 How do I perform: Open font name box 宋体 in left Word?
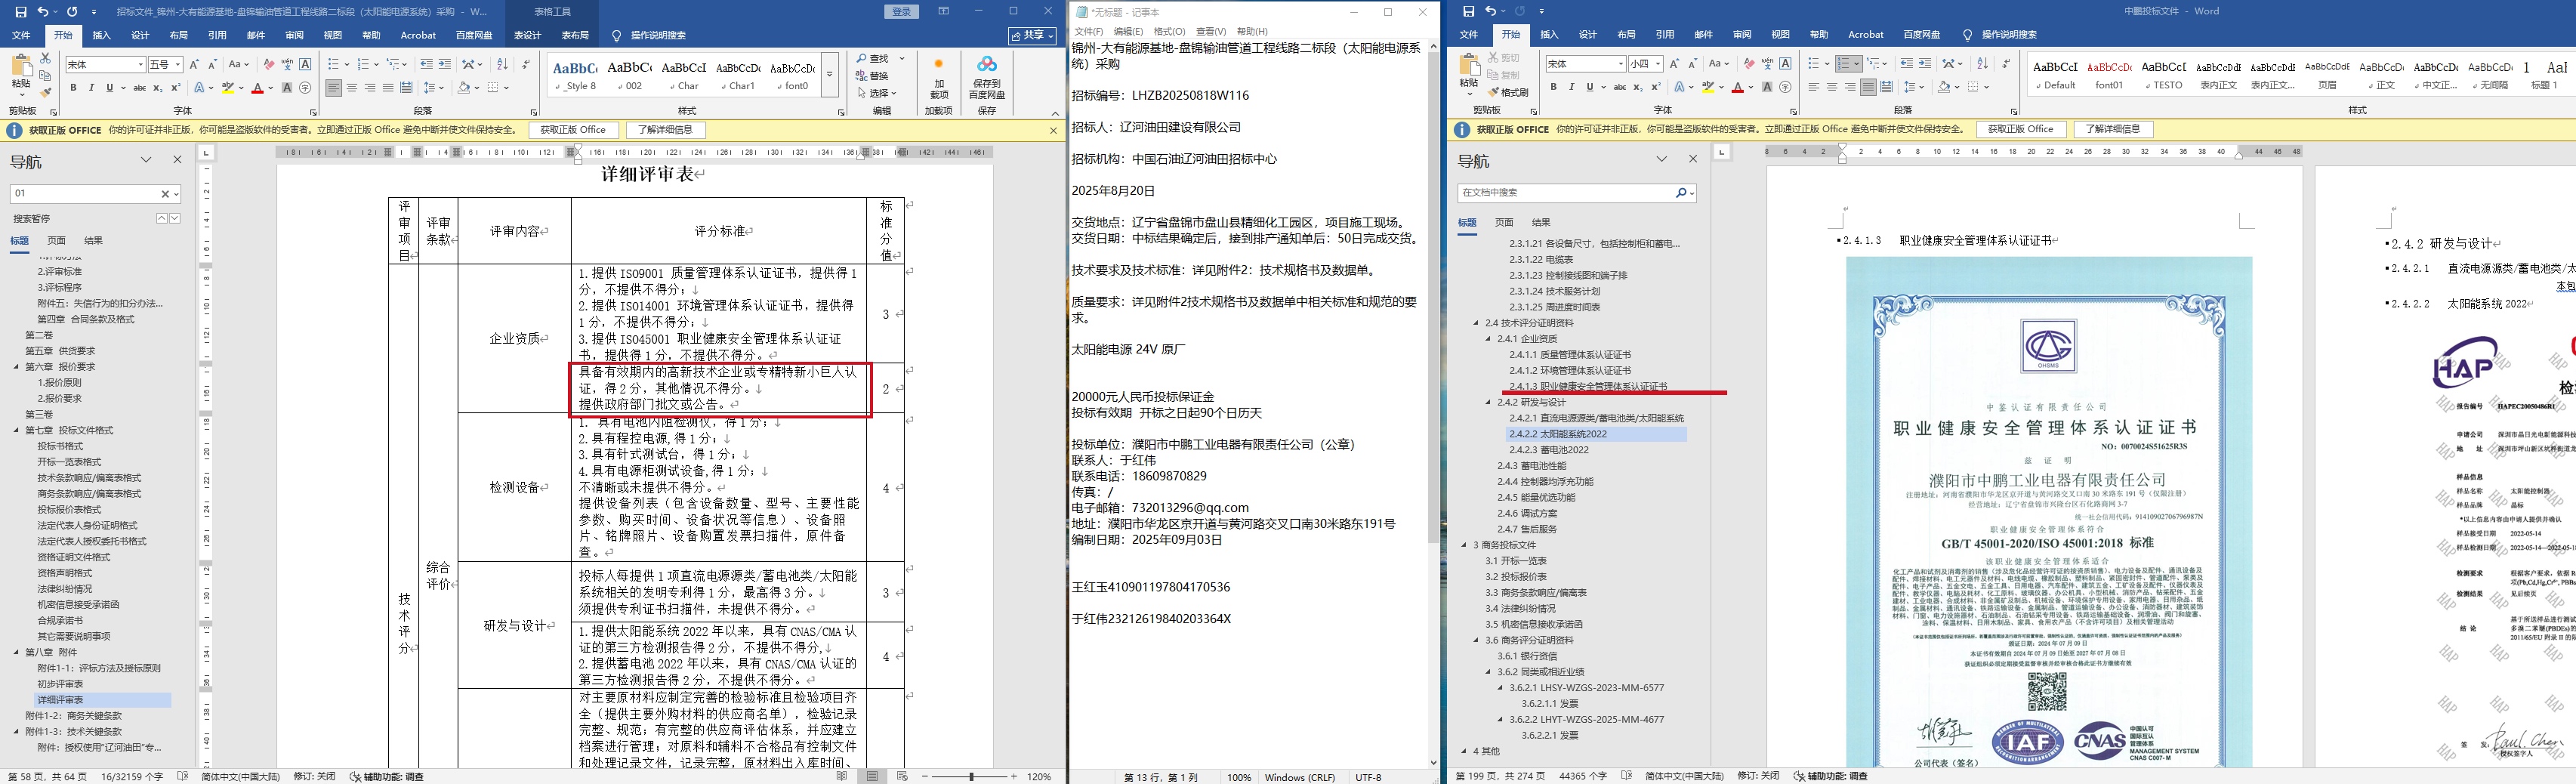click(105, 64)
